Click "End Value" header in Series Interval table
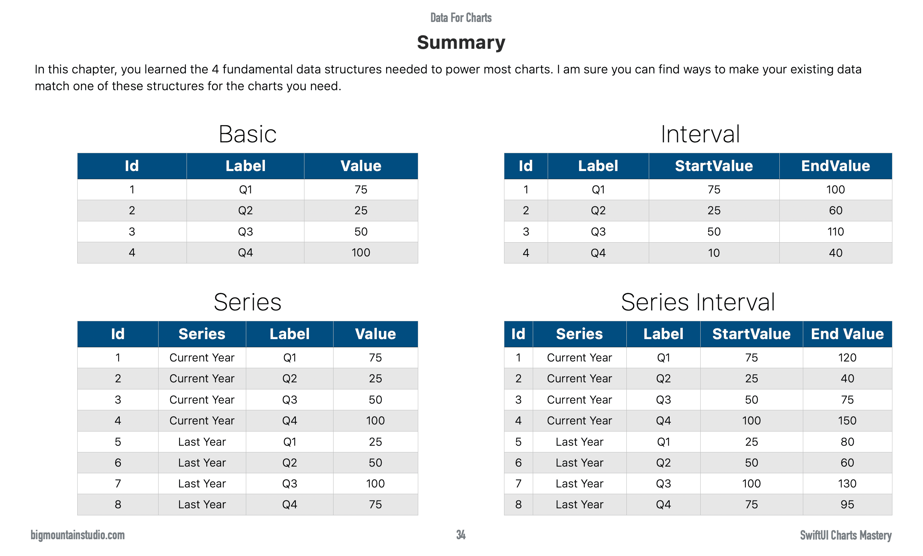 coord(847,334)
